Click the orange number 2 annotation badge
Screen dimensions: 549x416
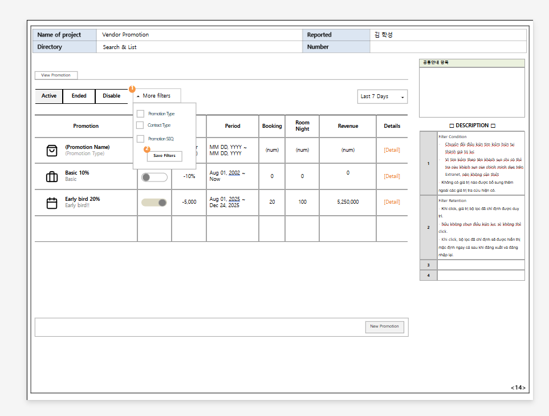(x=147, y=149)
